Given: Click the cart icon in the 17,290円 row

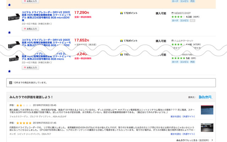Looking at the screenshot, I should (10, 32).
